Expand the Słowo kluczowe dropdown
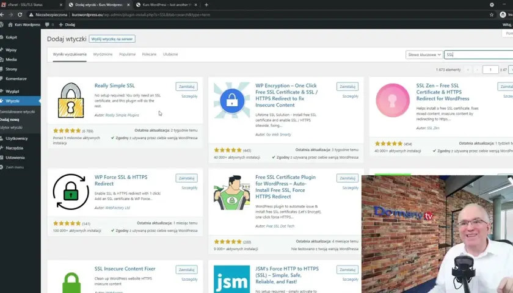The image size is (513, 293). (424, 54)
